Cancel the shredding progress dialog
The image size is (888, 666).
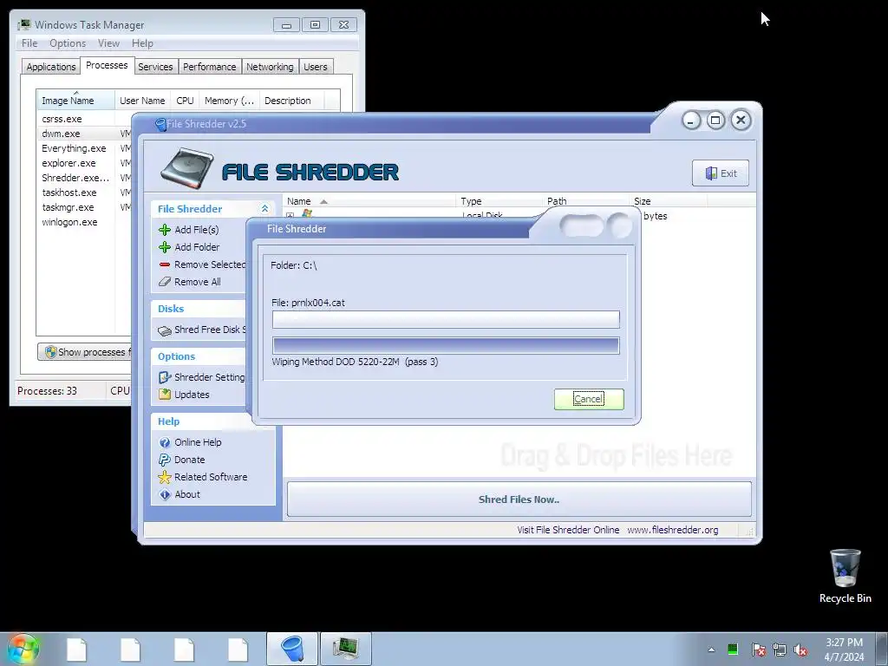pyautogui.click(x=589, y=399)
